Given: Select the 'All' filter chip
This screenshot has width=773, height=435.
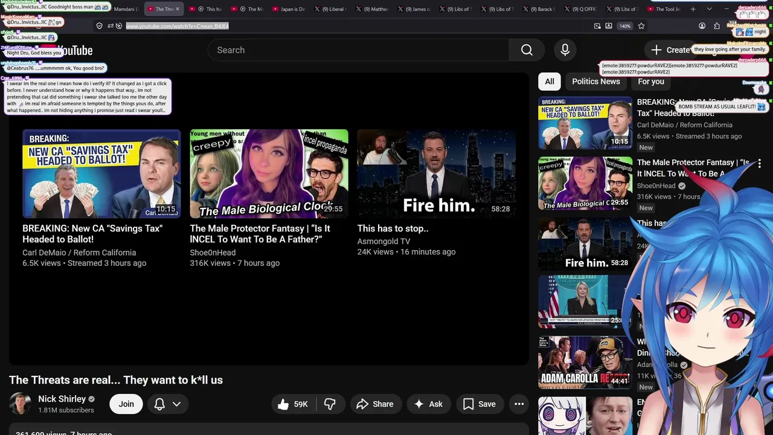Looking at the screenshot, I should [x=550, y=82].
